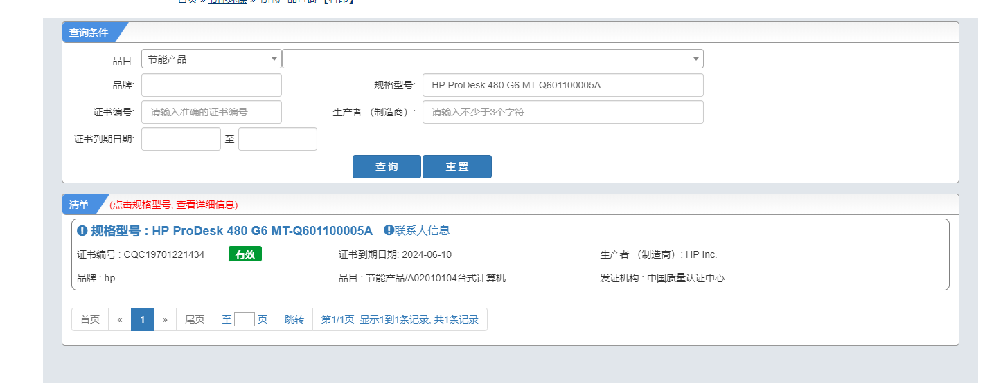
Task: Go to 首页 in pagination
Action: [x=90, y=319]
